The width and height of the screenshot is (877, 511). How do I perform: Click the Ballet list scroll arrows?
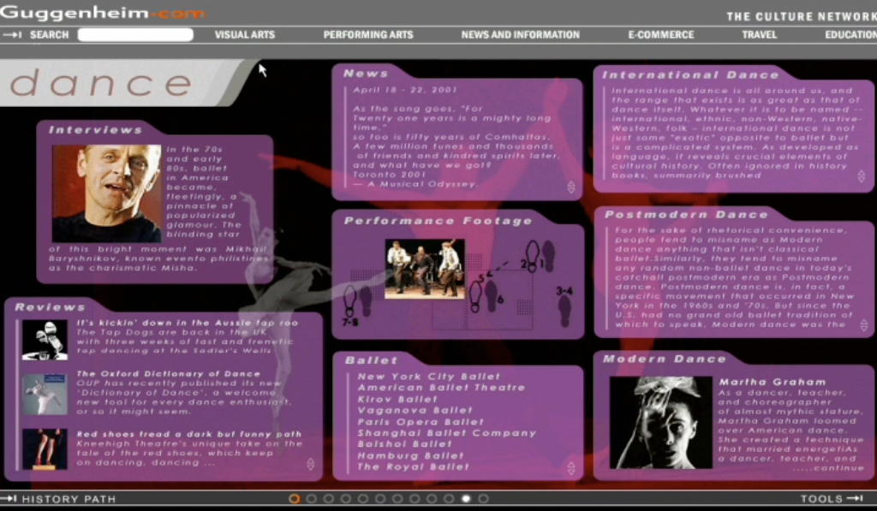[571, 468]
